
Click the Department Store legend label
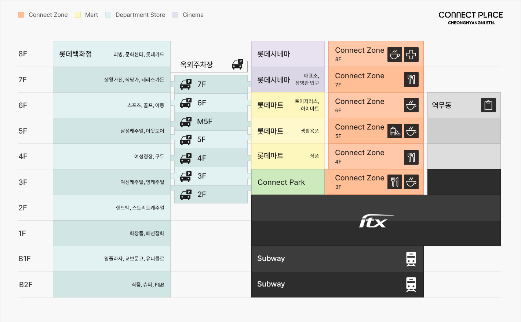[x=140, y=15]
